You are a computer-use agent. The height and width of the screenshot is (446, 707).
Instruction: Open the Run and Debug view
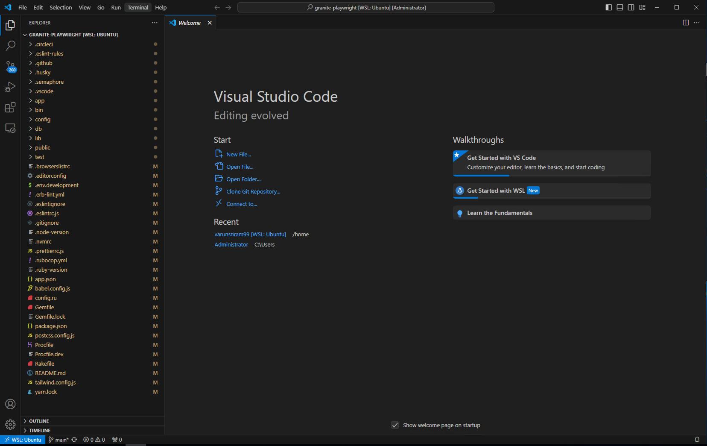pos(10,87)
